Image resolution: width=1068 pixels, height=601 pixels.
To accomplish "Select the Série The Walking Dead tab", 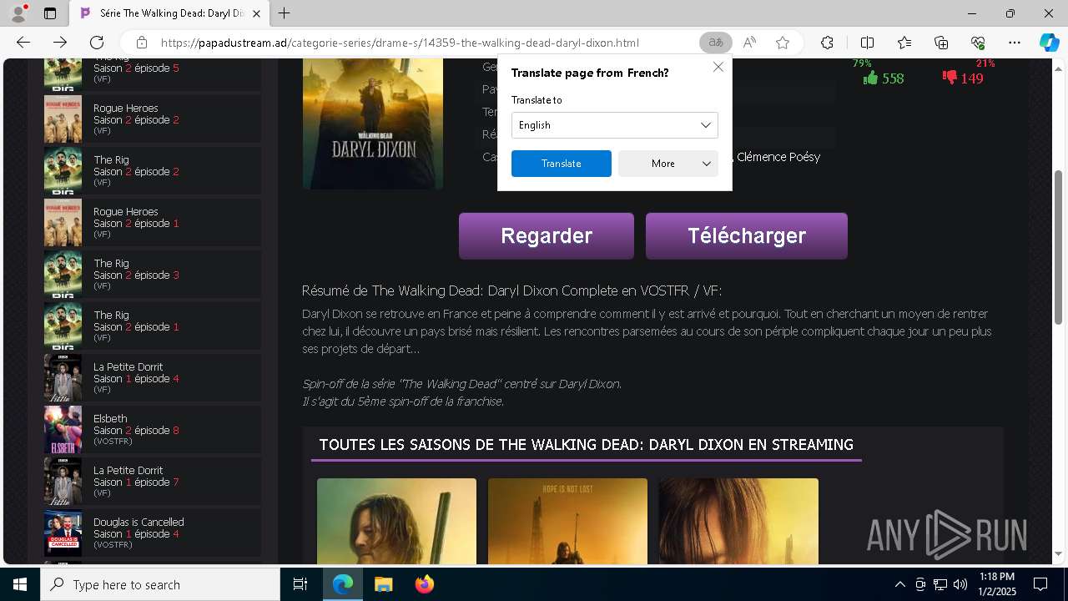I will coord(169,13).
